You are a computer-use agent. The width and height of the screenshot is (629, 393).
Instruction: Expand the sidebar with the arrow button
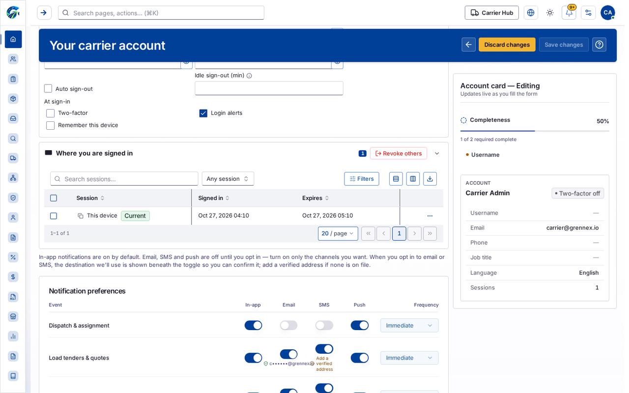click(44, 13)
